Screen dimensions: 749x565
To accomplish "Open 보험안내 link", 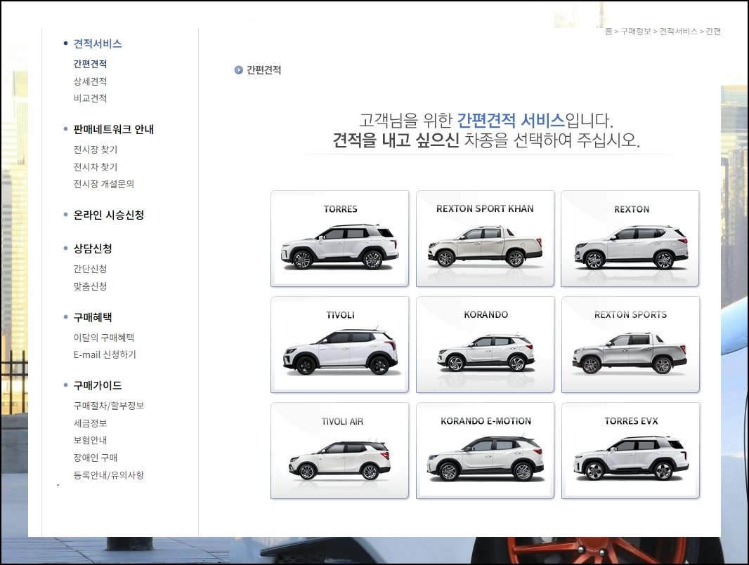I will [90, 440].
